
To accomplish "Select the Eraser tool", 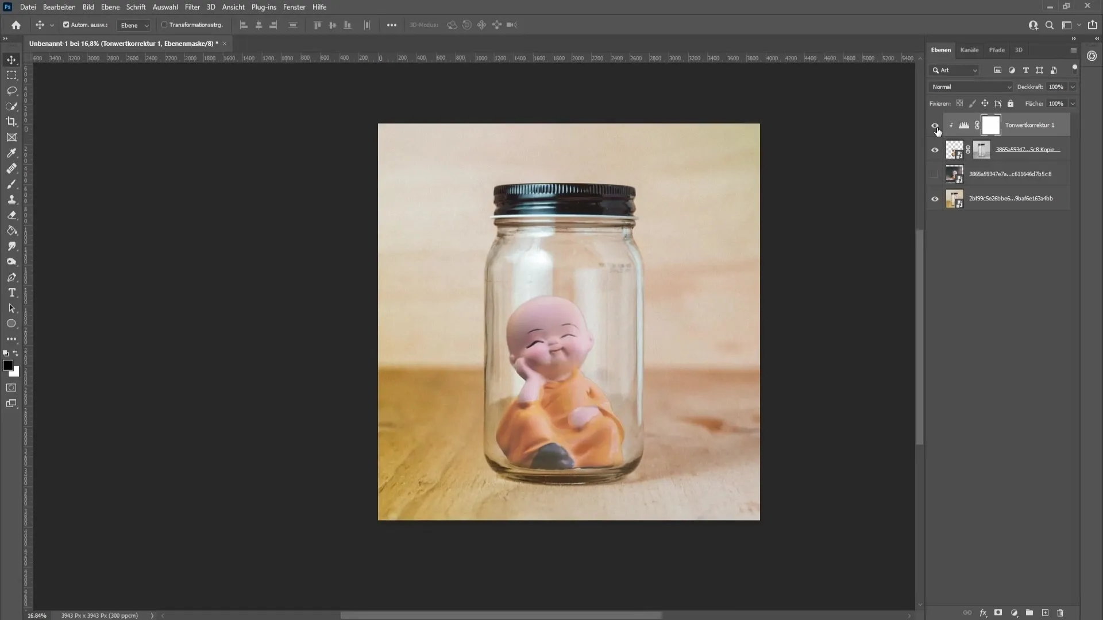I will click(11, 215).
